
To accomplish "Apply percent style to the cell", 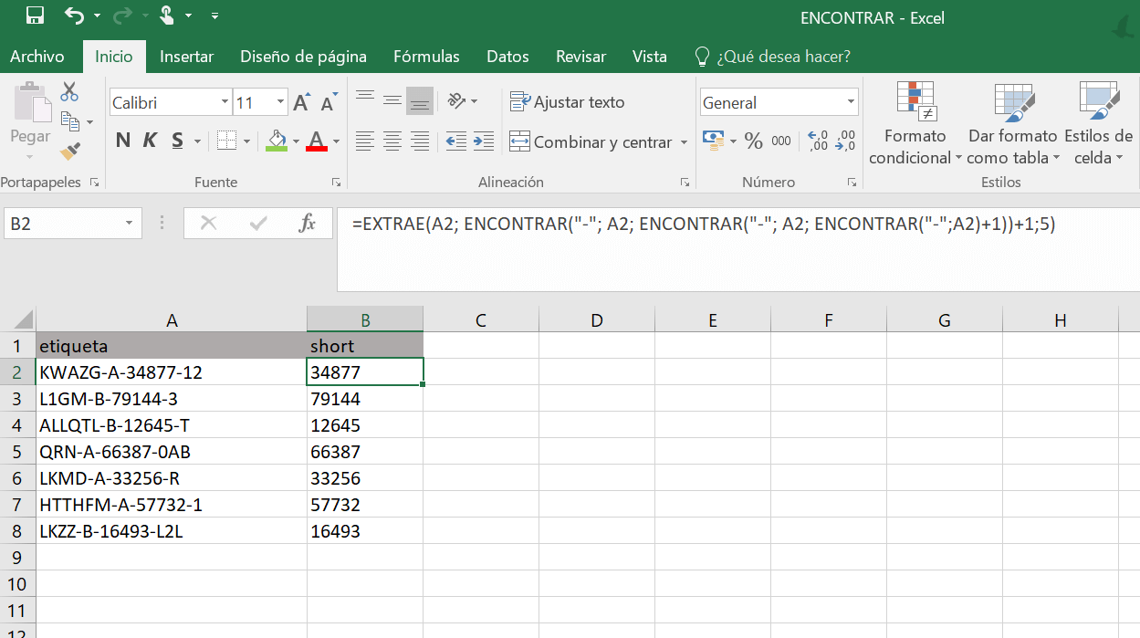I will point(753,141).
